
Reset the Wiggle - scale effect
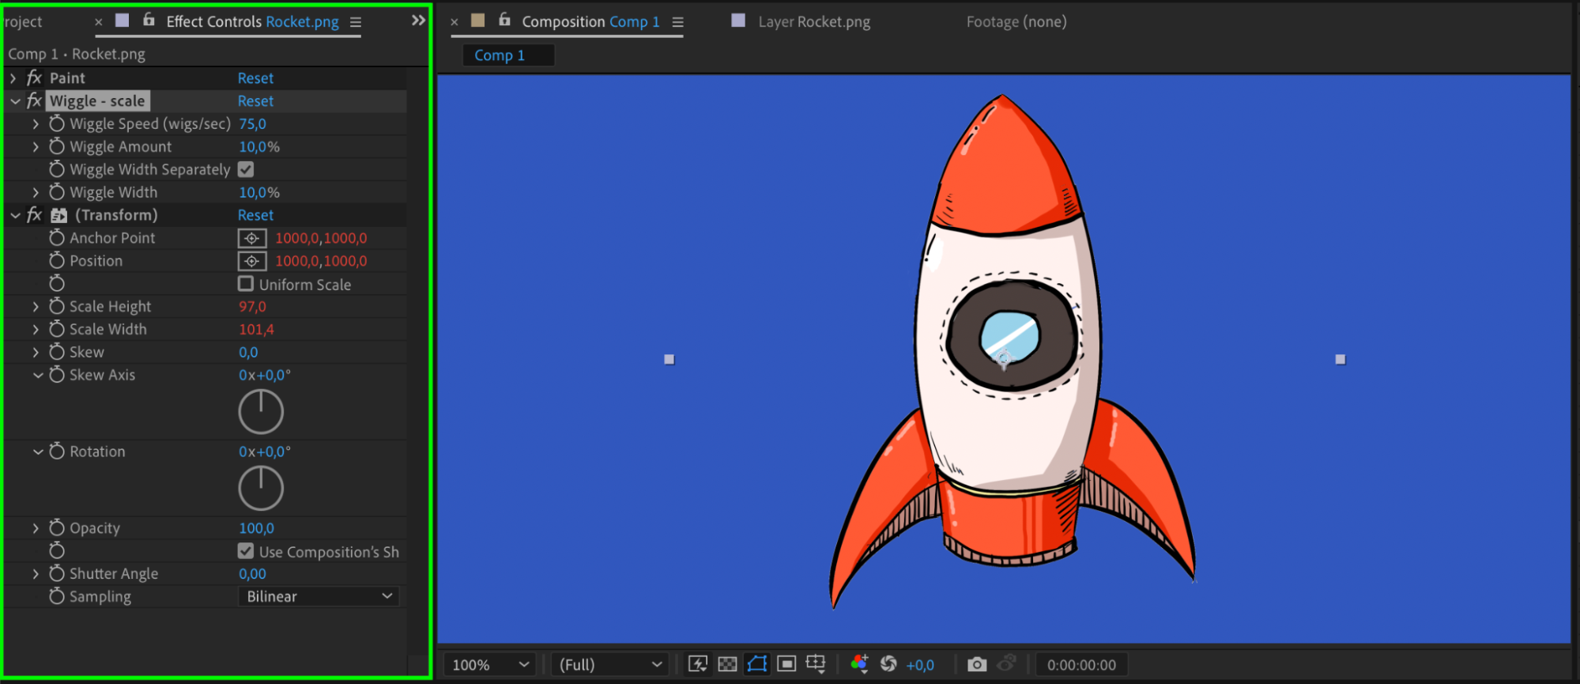[x=255, y=101]
